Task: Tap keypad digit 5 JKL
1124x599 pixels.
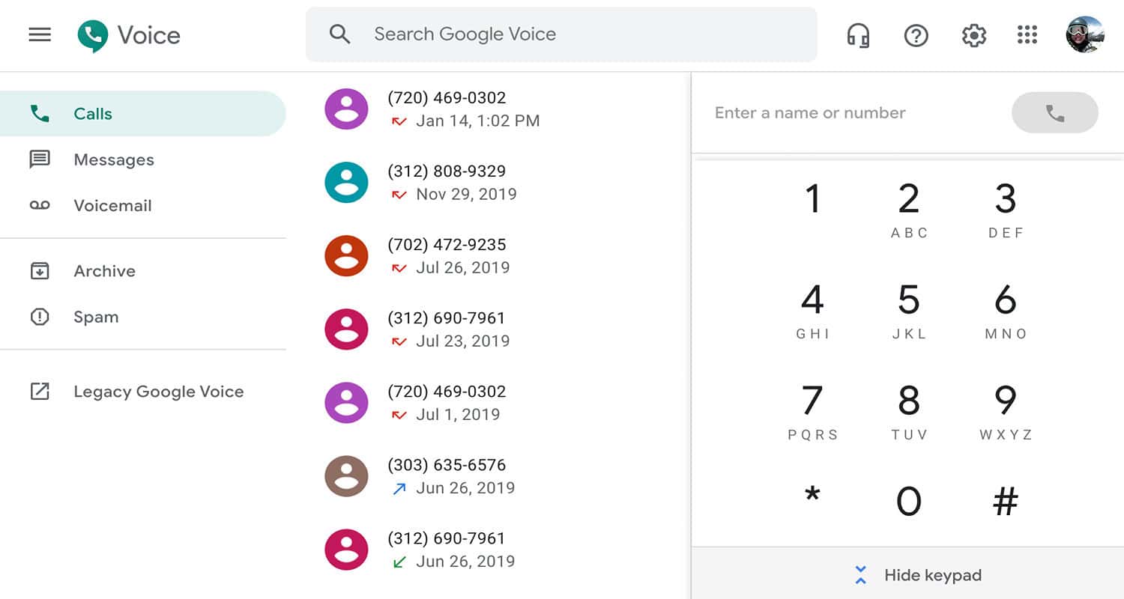Action: pos(909,311)
